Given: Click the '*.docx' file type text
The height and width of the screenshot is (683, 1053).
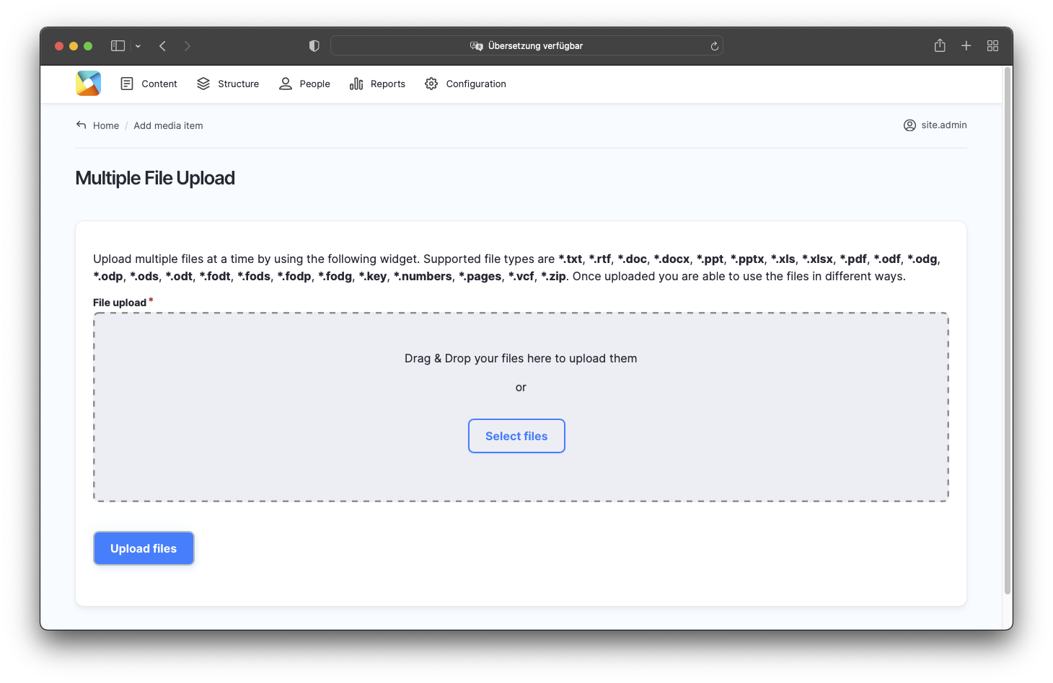Looking at the screenshot, I should (671, 259).
